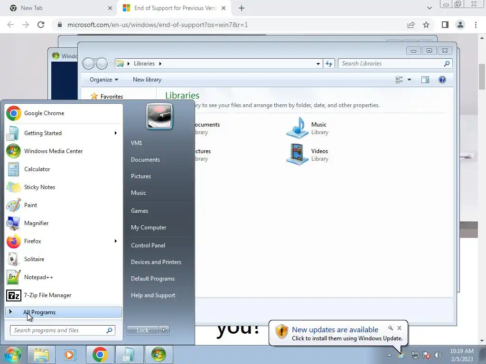This screenshot has height=364, width=486.
Task: Launch Paint from Start menu
Action: pyautogui.click(x=64, y=205)
